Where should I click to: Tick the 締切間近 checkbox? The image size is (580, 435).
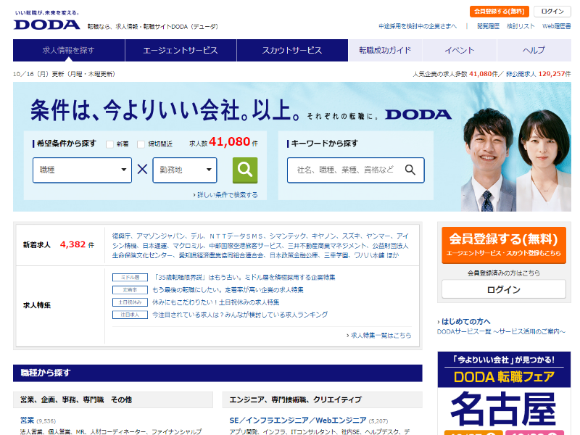pyautogui.click(x=141, y=144)
